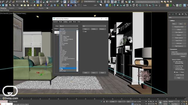The width and height of the screenshot is (188, 105).
Task: Open the Create Selection Set dropdown
Action: (x=90, y=2)
